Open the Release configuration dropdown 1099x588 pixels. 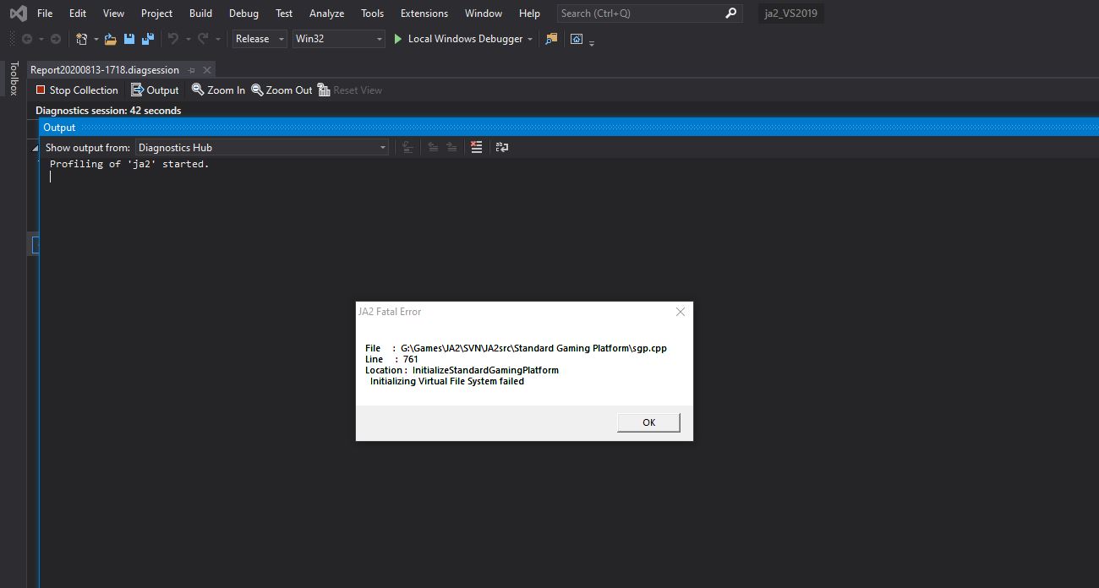tap(260, 39)
